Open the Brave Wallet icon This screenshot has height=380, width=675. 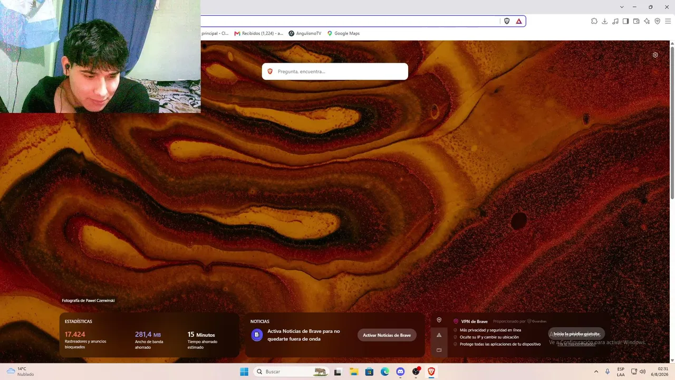637,21
